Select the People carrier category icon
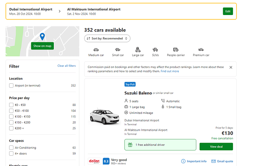The image size is (273, 166). click(176, 50)
